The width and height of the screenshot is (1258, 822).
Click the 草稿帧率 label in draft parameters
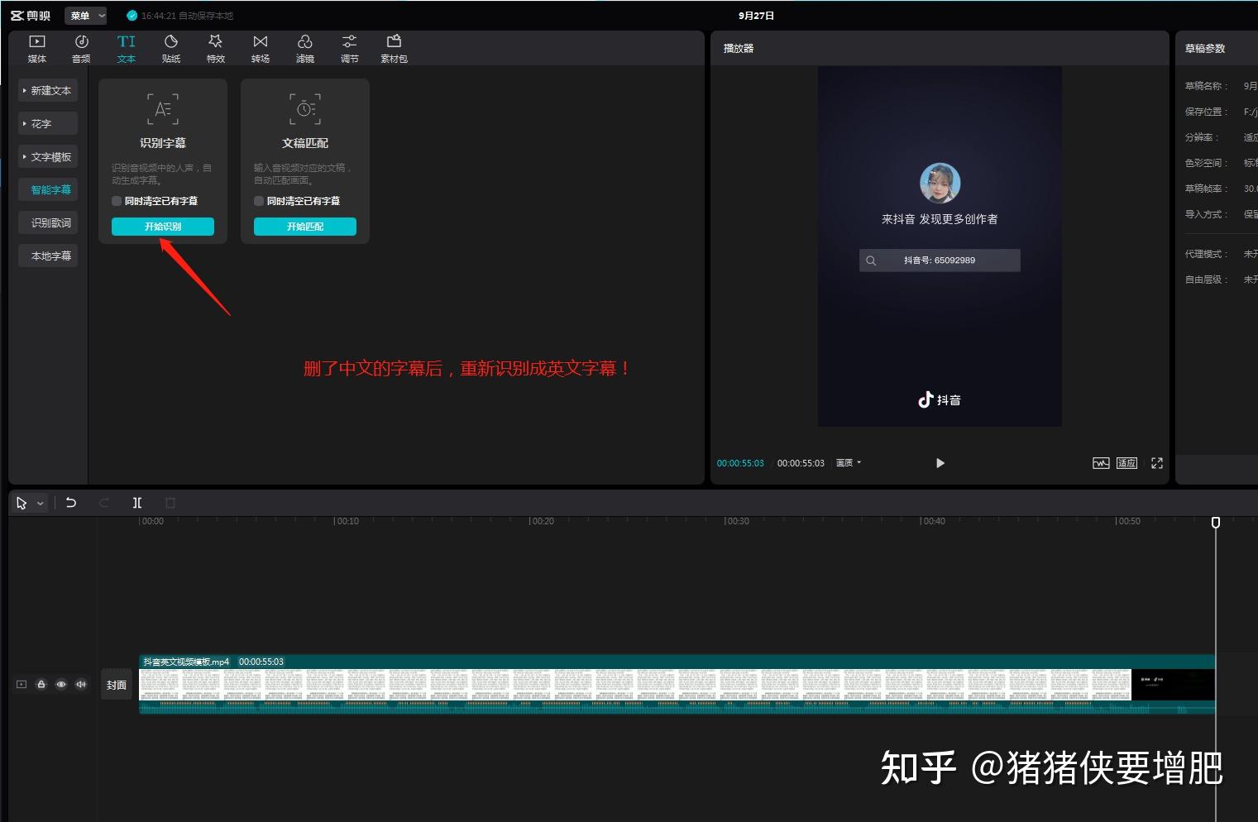tap(1206, 189)
